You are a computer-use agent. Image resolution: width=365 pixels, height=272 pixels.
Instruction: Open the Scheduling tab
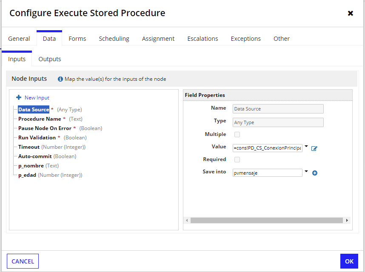click(x=114, y=39)
